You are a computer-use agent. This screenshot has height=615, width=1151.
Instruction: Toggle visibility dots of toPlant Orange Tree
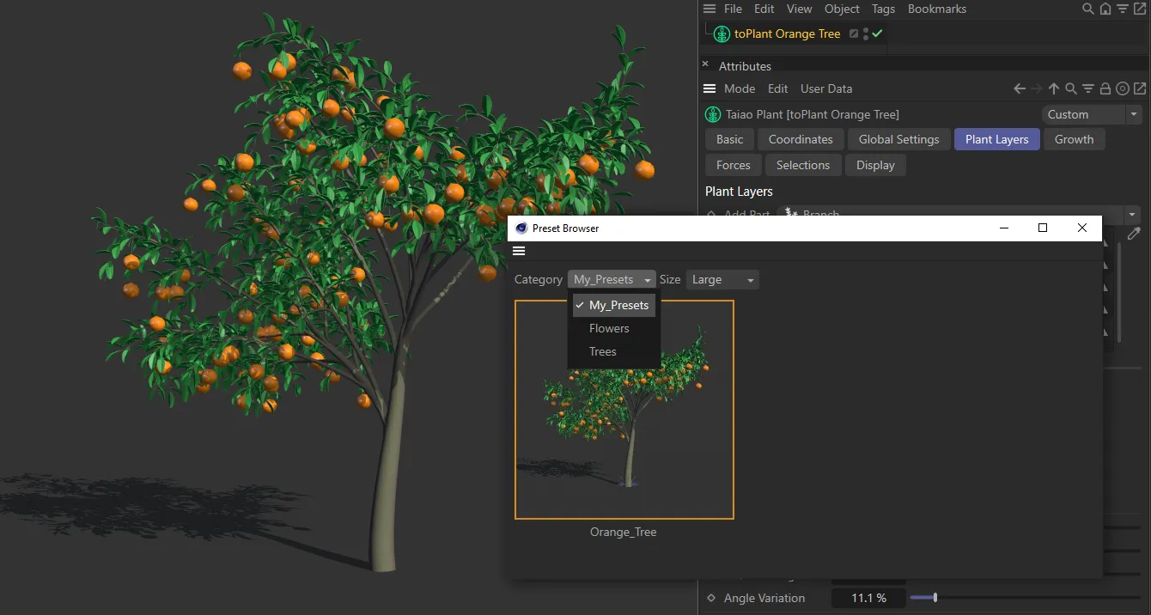tap(865, 33)
